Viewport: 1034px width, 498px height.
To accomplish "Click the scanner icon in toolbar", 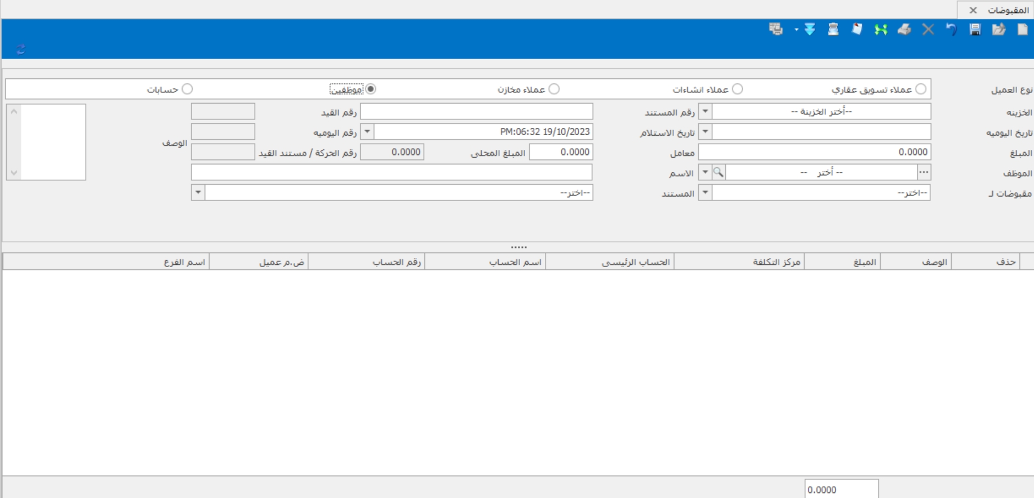I will coord(833,29).
